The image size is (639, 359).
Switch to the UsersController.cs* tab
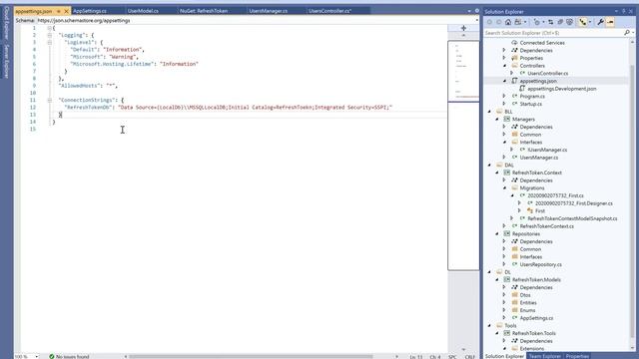[330, 11]
